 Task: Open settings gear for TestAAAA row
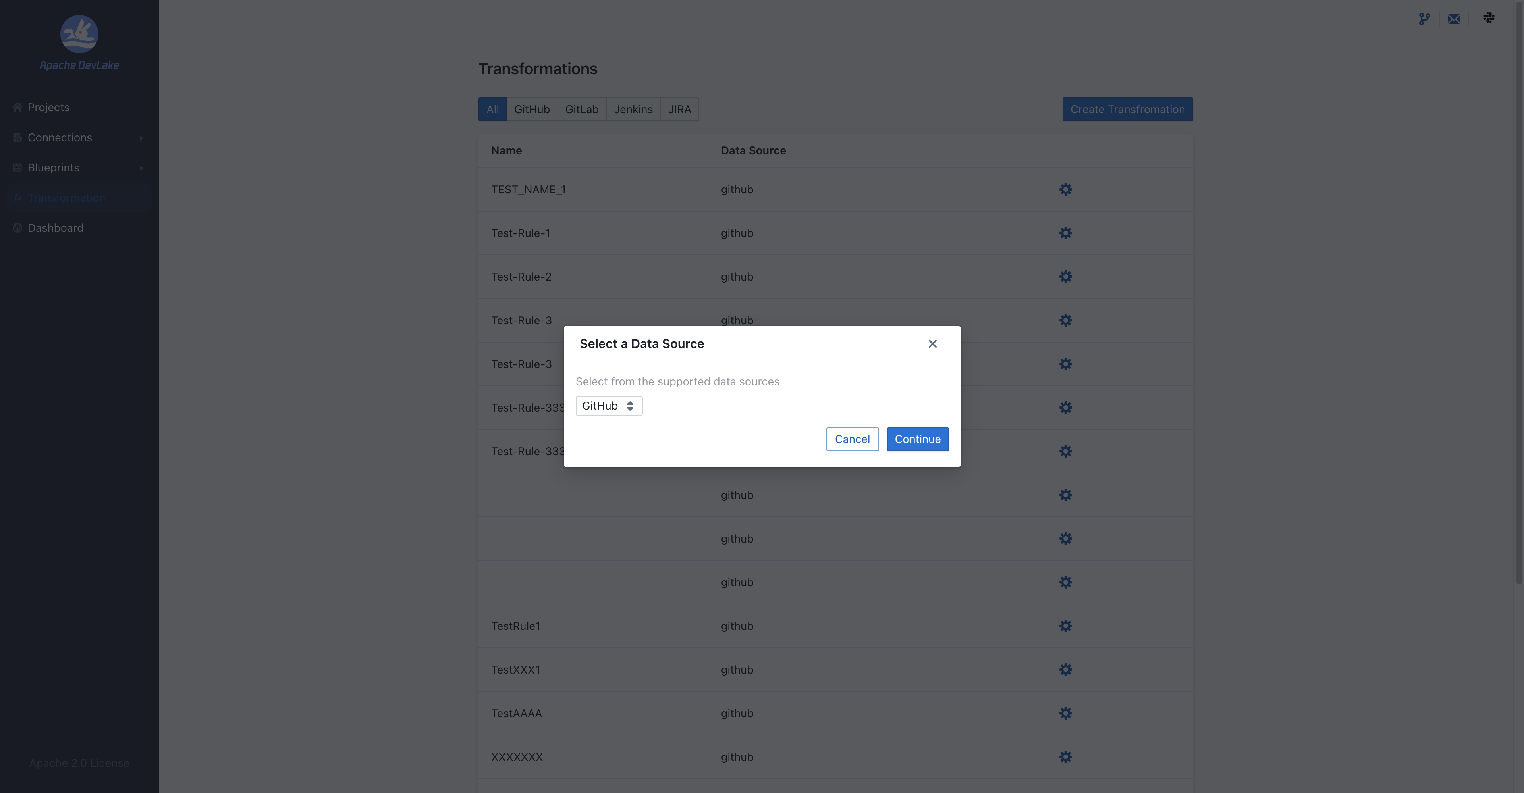[1065, 713]
